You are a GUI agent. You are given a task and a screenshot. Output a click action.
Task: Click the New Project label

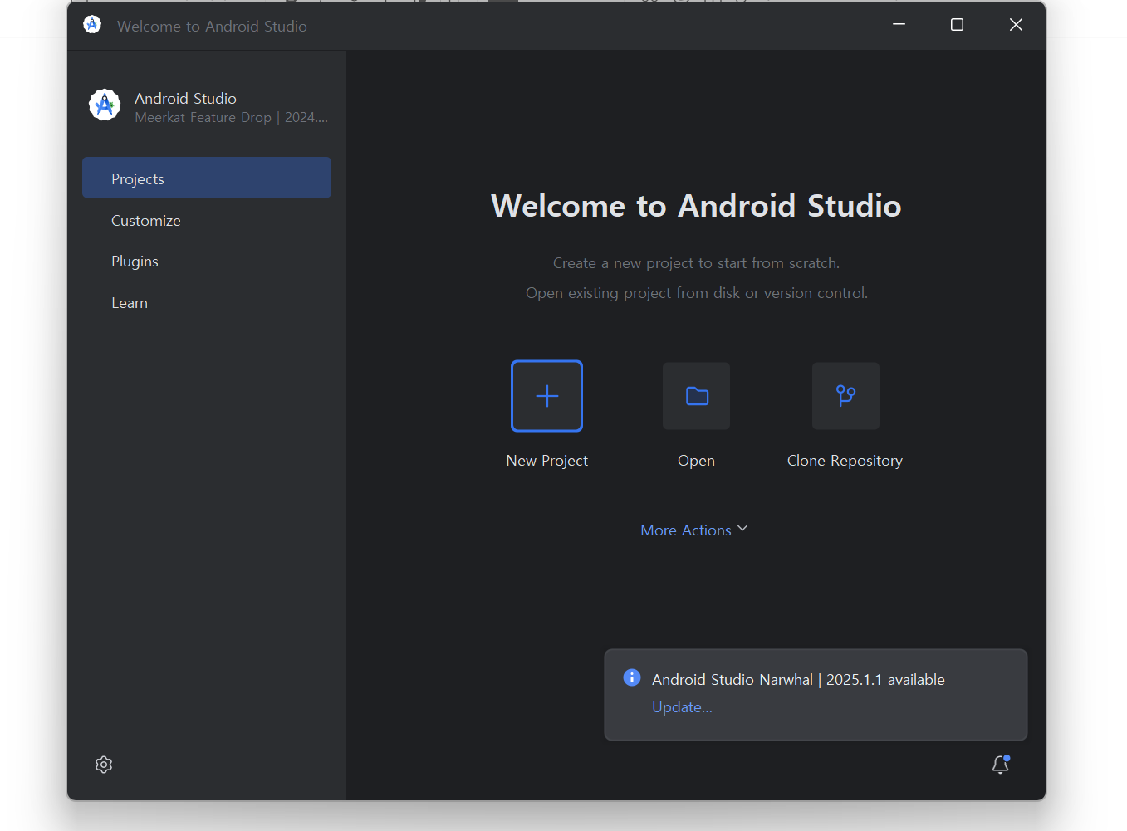click(546, 461)
